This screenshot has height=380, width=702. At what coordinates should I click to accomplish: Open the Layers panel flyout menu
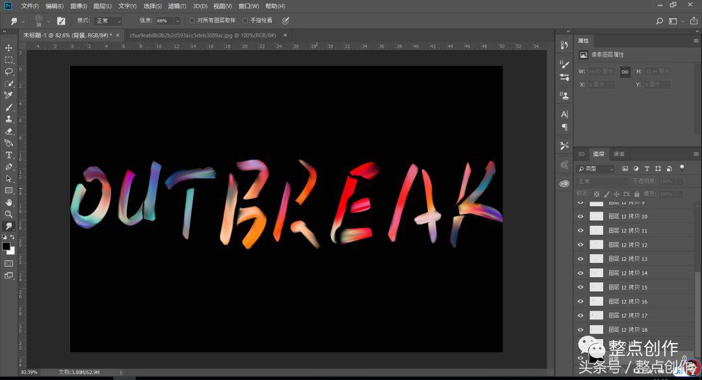pyautogui.click(x=695, y=154)
